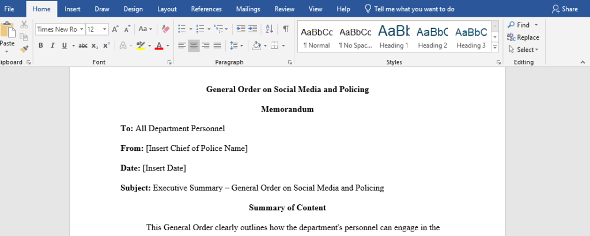Toggle bold formatting
The width and height of the screenshot is (590, 236).
click(x=41, y=45)
